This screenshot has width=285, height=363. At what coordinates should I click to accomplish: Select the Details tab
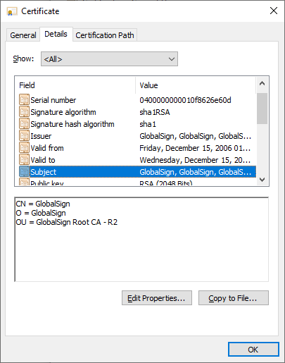click(x=56, y=35)
